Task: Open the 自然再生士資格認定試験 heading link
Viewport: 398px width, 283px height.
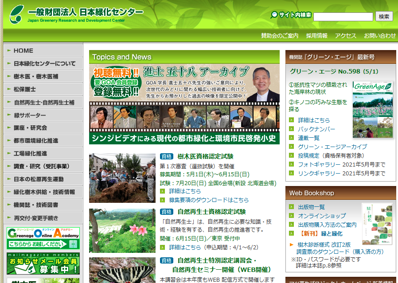Action: 212,212
